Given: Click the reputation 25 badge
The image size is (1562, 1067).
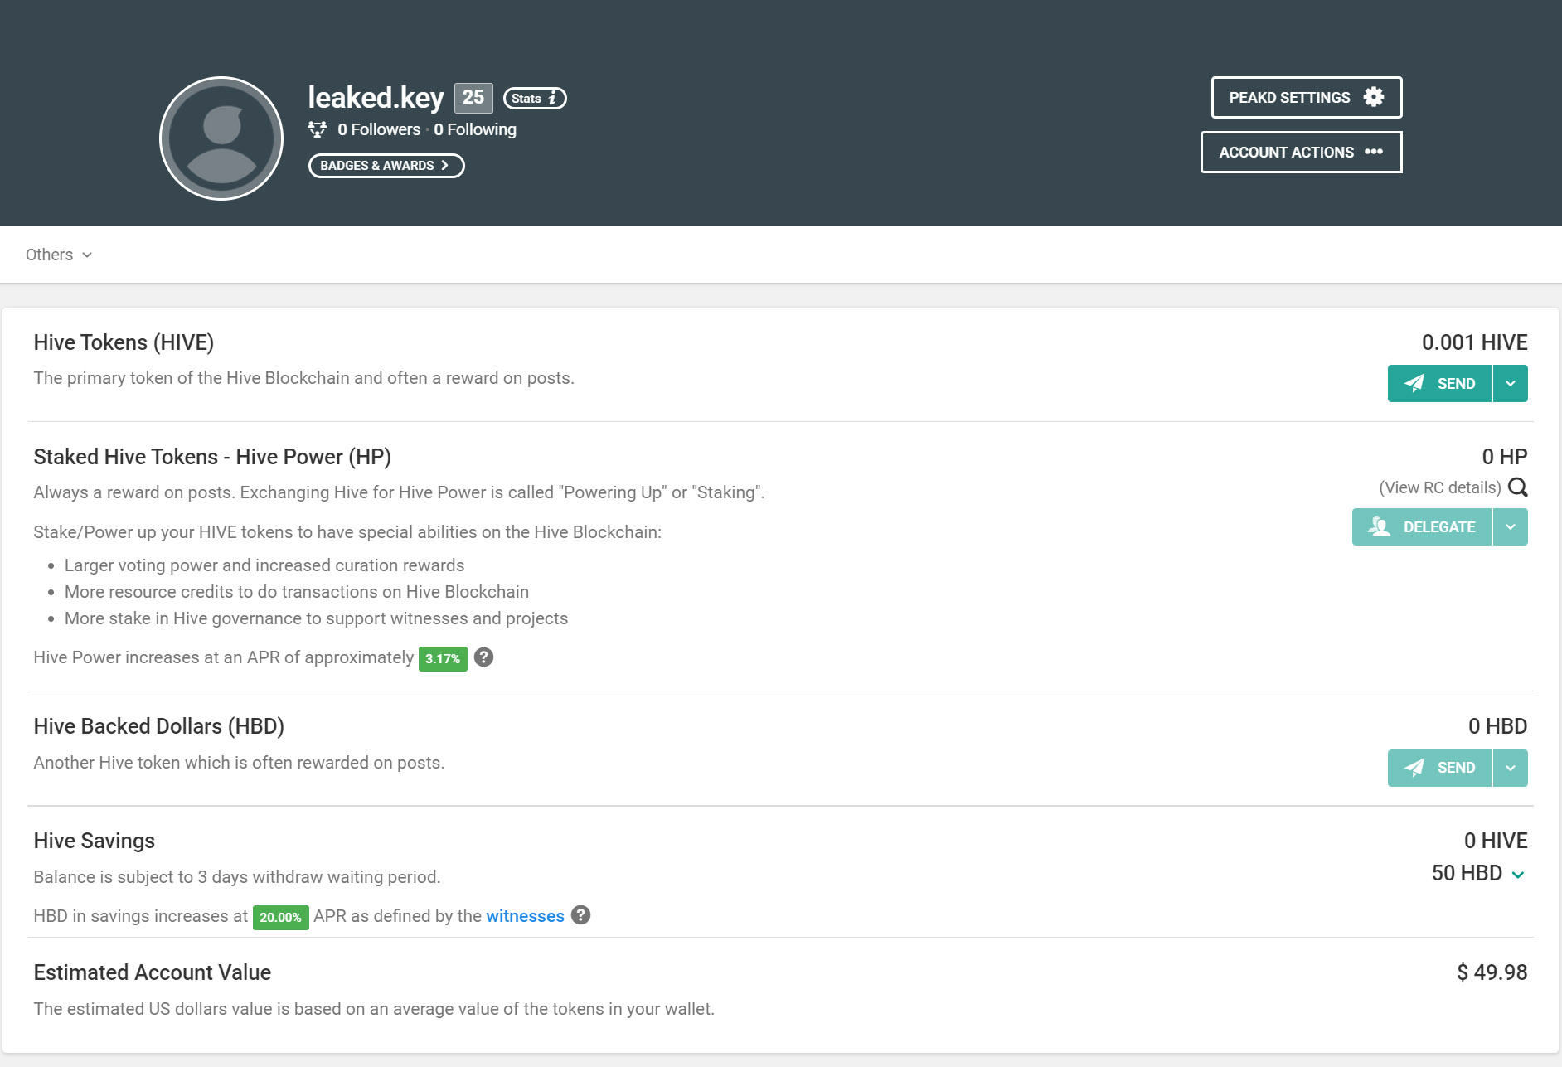Looking at the screenshot, I should (473, 98).
